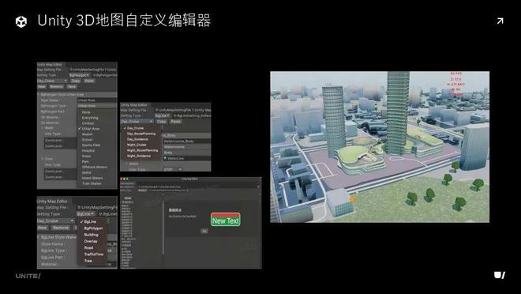Click New in the BgPolygon panel
521x294 pixels.
click(x=42, y=86)
